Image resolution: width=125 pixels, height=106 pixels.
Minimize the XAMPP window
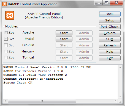pyautogui.click(x=99, y=3)
